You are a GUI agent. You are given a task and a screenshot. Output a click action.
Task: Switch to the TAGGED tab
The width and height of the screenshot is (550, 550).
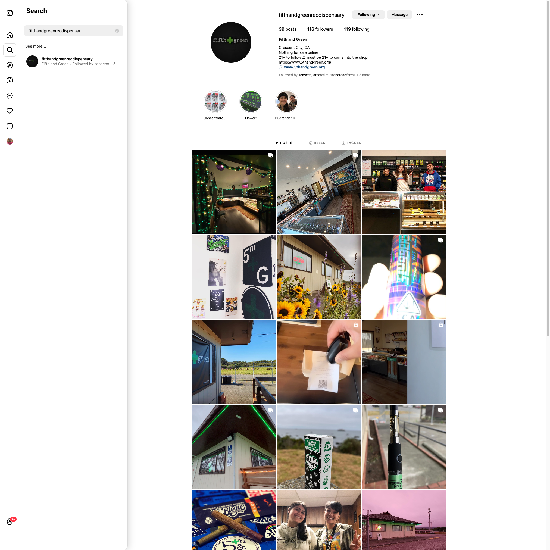(x=352, y=143)
